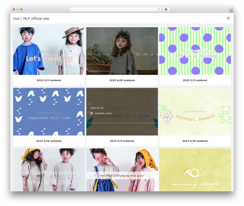Click the browser reload icon
The height and width of the screenshot is (206, 244).
coord(159,10)
